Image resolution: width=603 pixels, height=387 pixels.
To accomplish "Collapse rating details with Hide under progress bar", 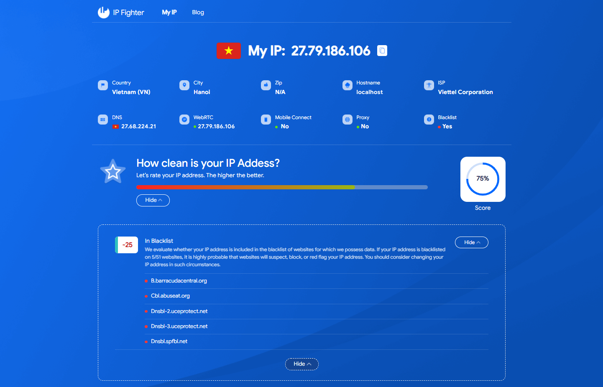I will [153, 200].
